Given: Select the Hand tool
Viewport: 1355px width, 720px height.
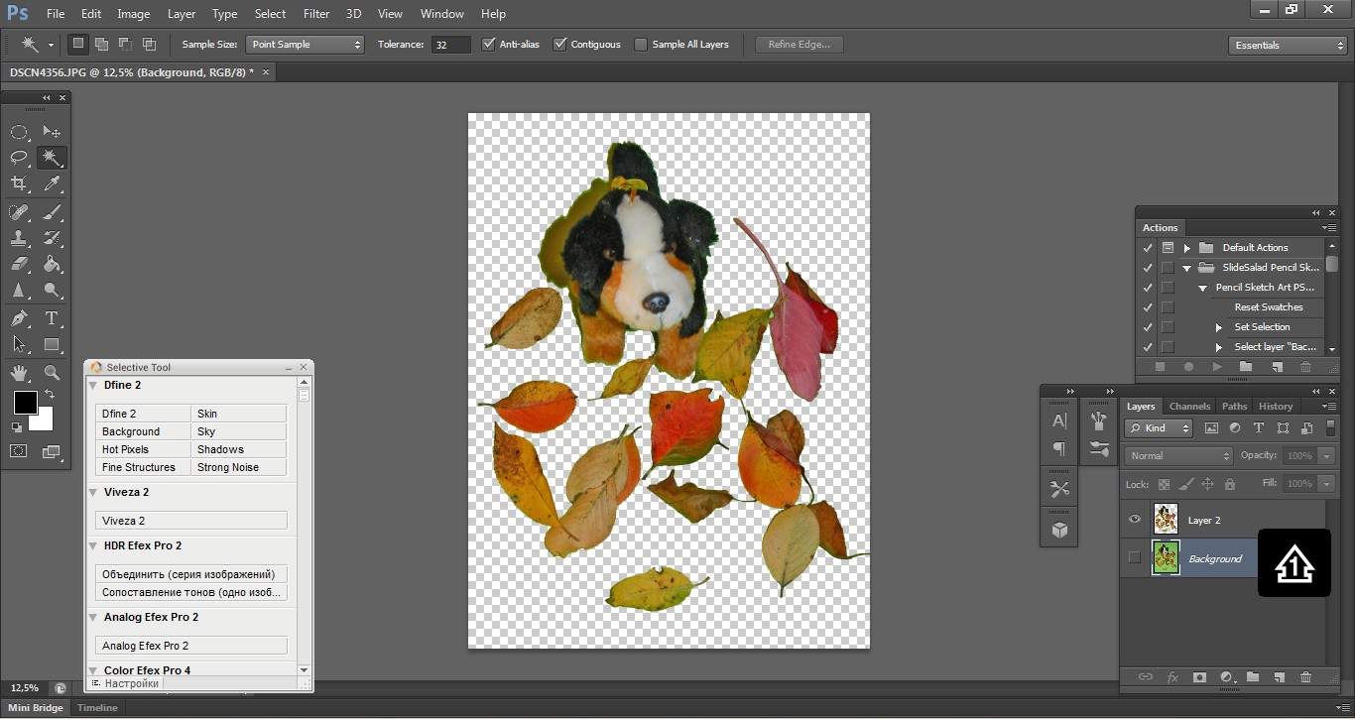Looking at the screenshot, I should (19, 373).
